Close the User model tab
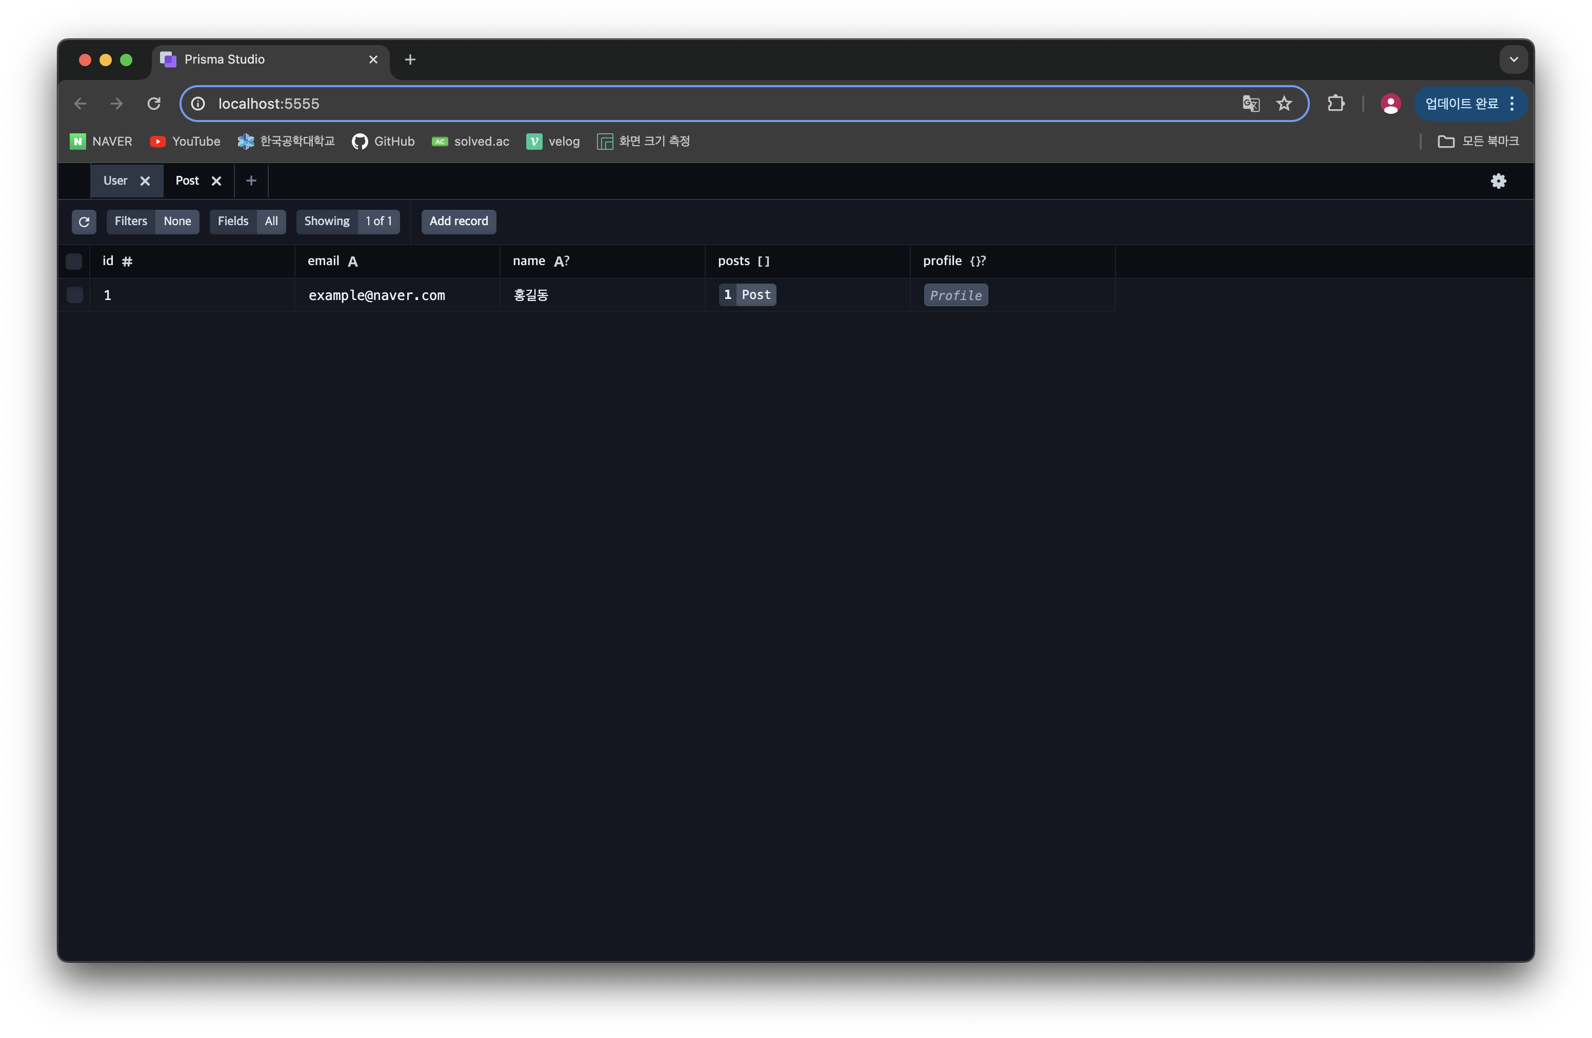Image resolution: width=1592 pixels, height=1038 pixels. click(x=145, y=181)
